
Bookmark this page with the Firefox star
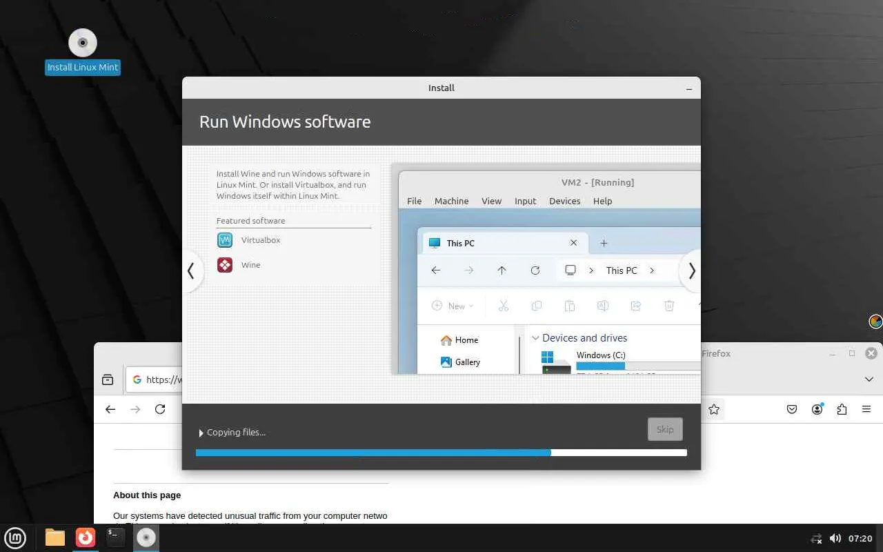tap(714, 409)
